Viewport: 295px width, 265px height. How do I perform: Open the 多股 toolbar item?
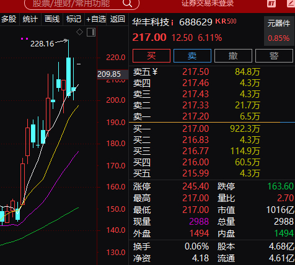pyautogui.click(x=9, y=19)
